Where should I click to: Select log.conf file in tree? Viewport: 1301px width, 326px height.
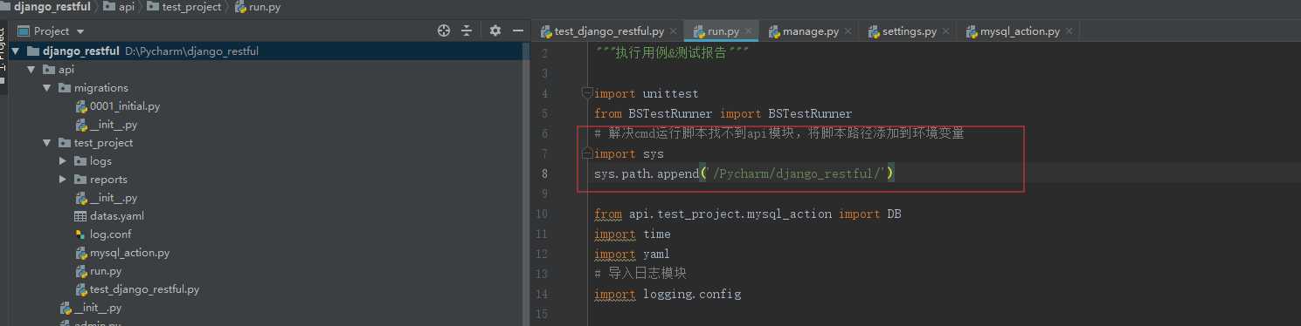pos(103,234)
